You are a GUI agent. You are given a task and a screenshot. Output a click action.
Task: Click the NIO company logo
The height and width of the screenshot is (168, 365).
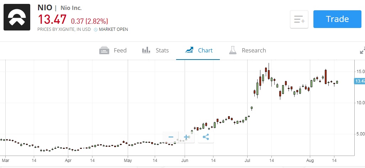[17, 17]
